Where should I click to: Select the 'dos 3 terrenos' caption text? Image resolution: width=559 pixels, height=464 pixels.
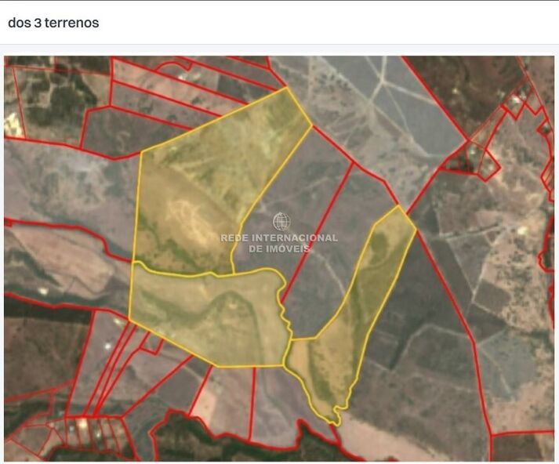(x=53, y=23)
